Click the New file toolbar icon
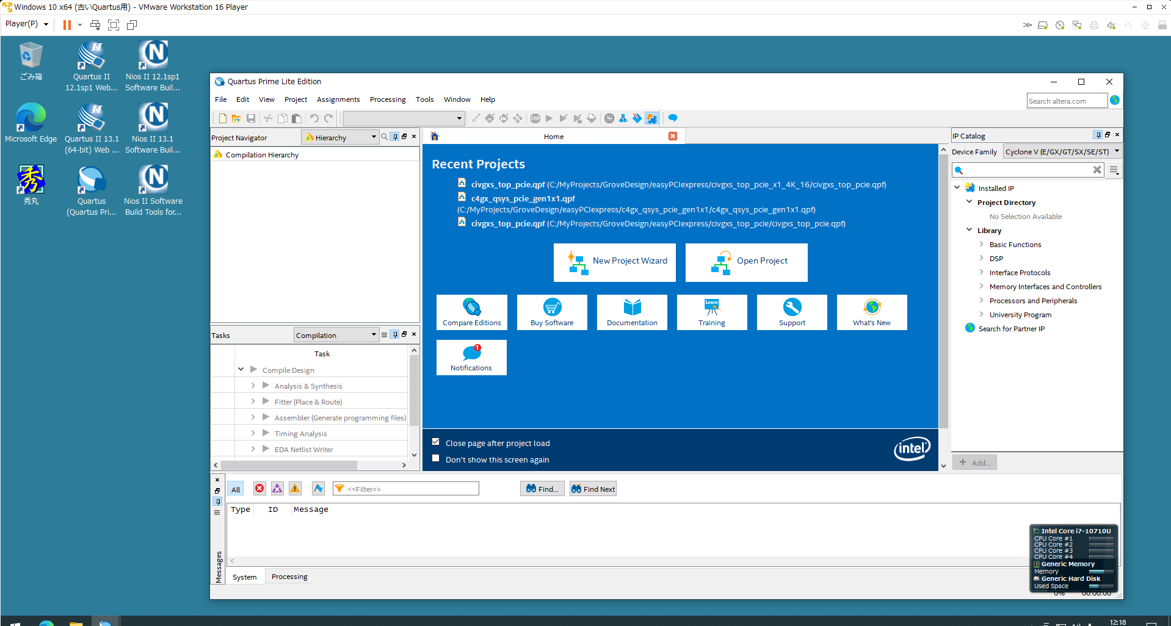Image resolution: width=1171 pixels, height=626 pixels. 223,118
